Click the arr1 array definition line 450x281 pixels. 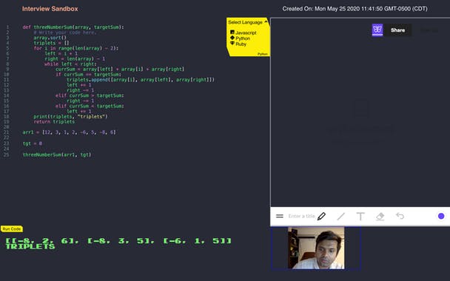point(69,132)
